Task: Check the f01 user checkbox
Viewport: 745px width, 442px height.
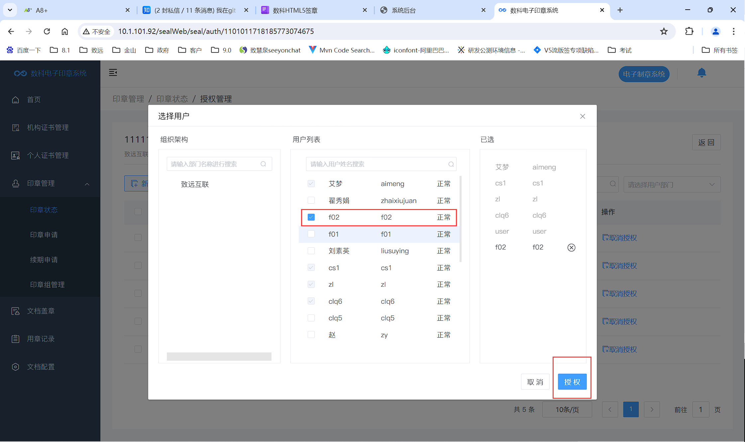Action: coord(311,234)
